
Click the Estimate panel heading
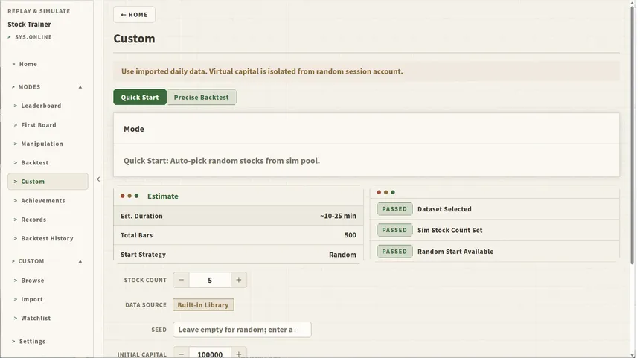click(x=162, y=196)
